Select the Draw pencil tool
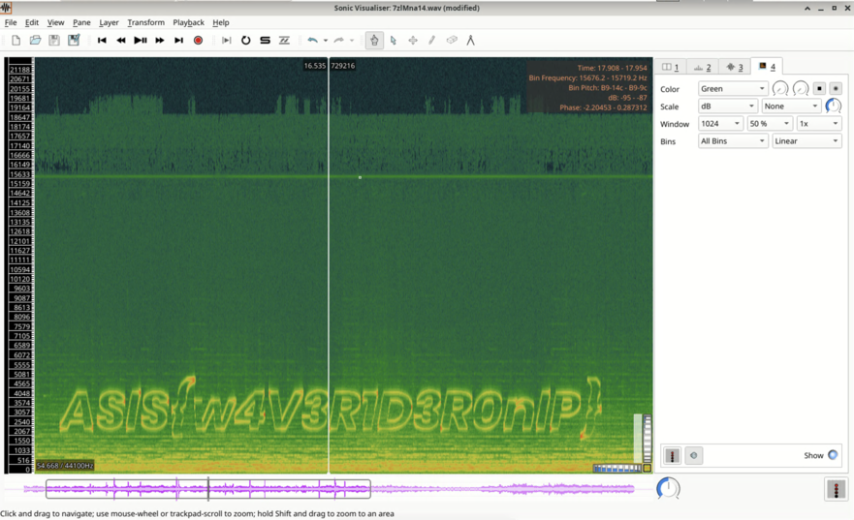This screenshot has height=520, width=854. [432, 41]
